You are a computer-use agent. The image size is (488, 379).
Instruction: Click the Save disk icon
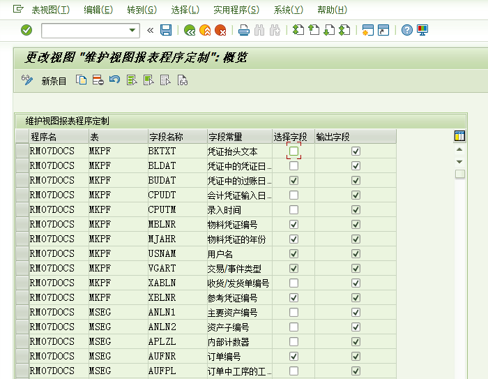click(x=166, y=30)
